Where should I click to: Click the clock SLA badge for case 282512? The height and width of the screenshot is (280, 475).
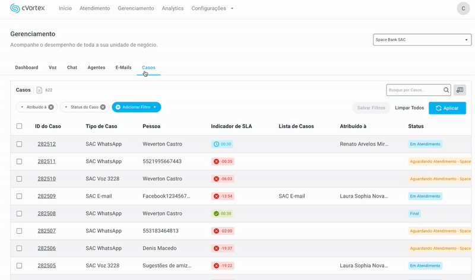[x=222, y=144]
